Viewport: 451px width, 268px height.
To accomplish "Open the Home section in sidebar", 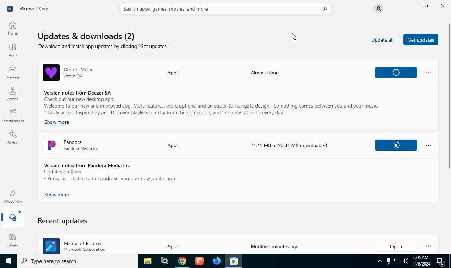I will click(13, 28).
